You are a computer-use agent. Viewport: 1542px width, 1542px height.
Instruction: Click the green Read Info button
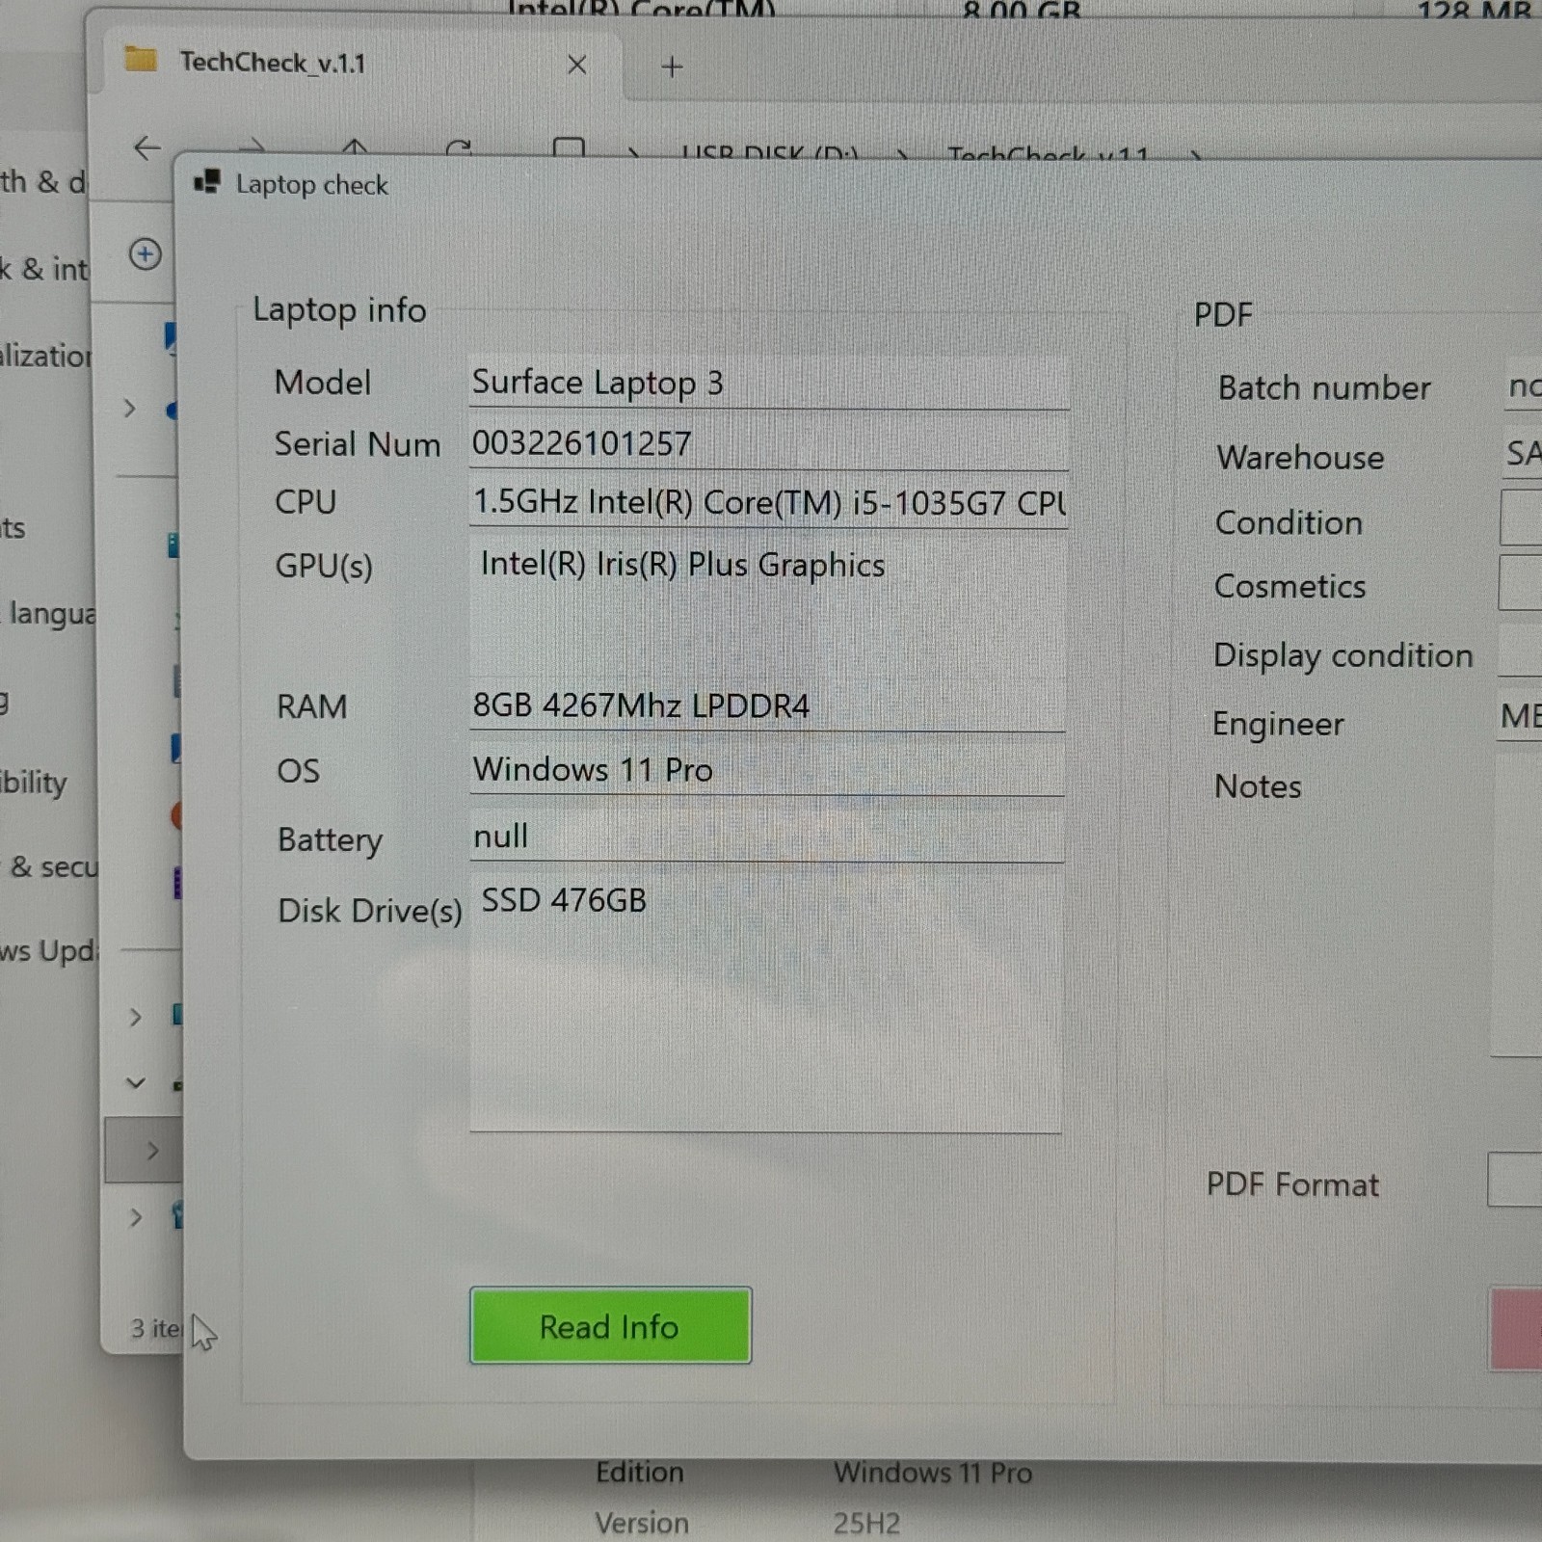[610, 1325]
